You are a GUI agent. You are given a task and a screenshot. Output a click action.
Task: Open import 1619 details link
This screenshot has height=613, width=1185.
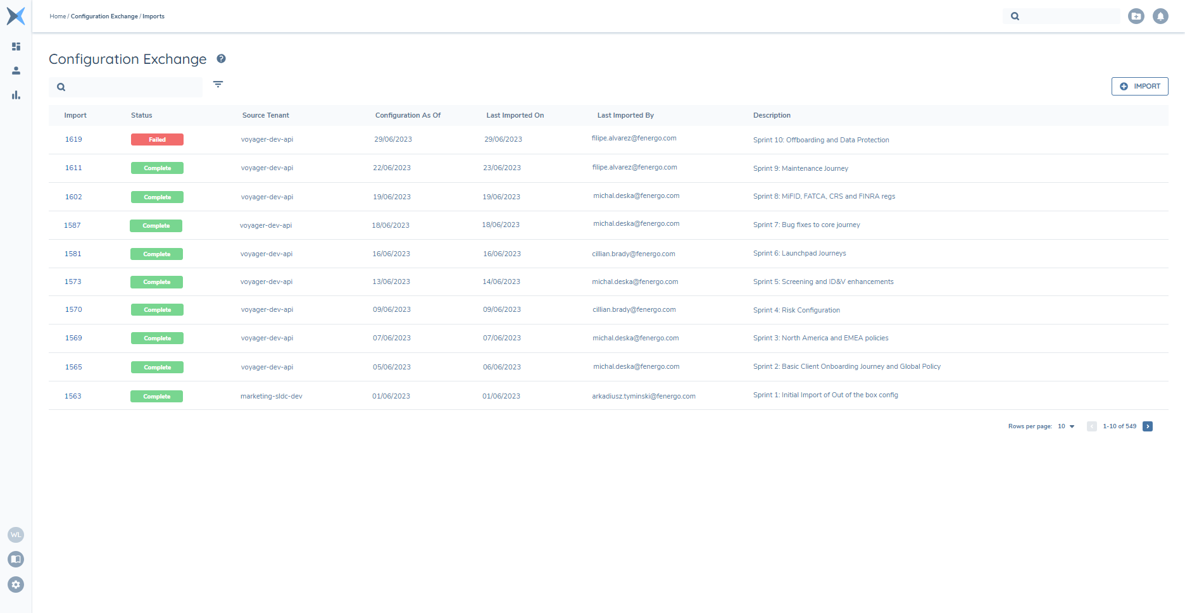pos(73,139)
